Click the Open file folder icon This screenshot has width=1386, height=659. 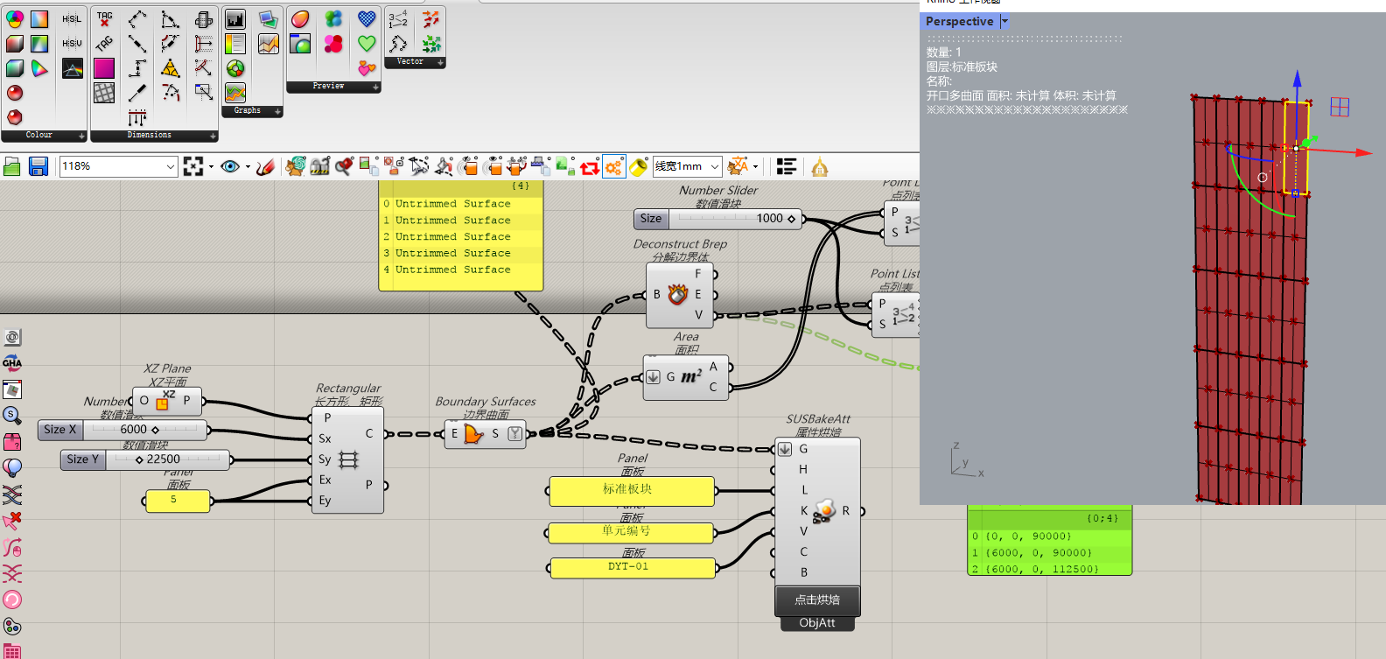pyautogui.click(x=12, y=166)
